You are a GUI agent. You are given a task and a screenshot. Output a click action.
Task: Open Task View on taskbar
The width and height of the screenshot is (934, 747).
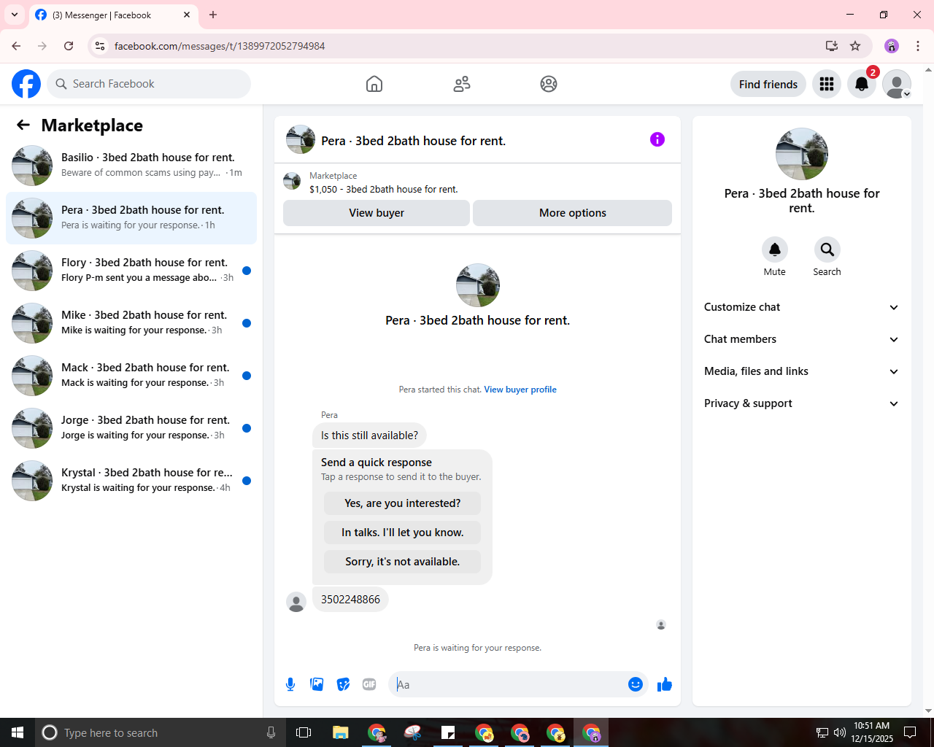coord(304,732)
